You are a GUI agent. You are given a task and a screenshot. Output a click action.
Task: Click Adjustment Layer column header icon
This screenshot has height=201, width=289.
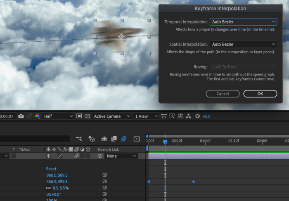pos(83,149)
